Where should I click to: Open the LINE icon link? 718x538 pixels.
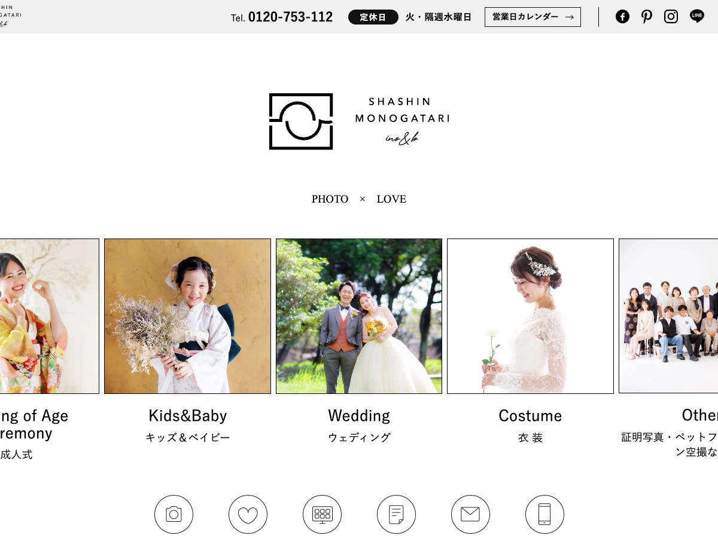coord(697,17)
